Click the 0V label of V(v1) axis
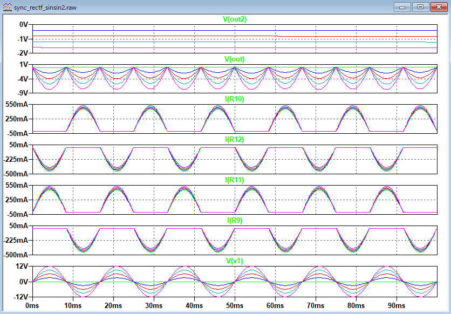Screen dimensions: 451x314 point(24,282)
